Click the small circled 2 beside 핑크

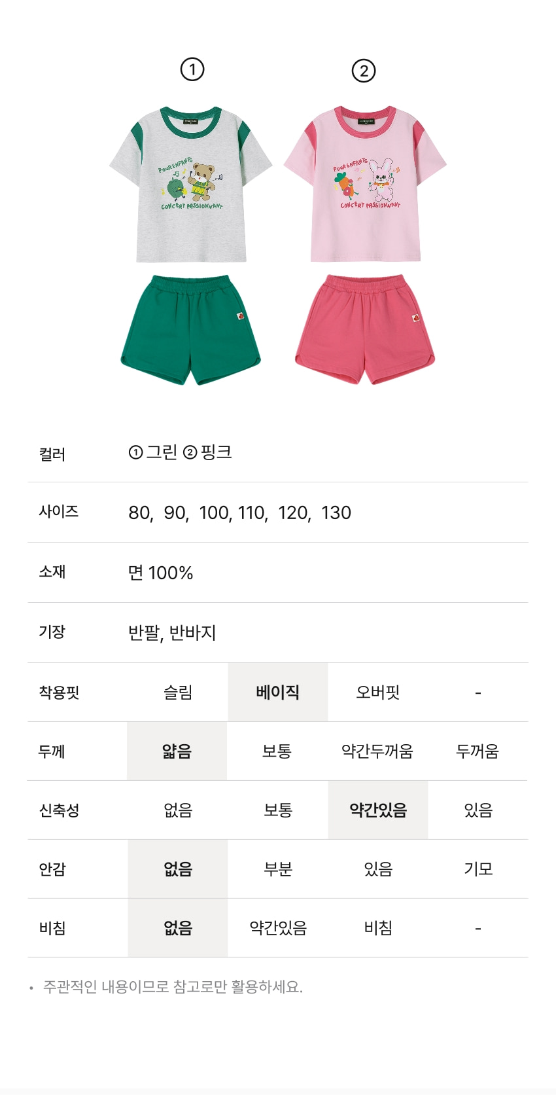(190, 452)
